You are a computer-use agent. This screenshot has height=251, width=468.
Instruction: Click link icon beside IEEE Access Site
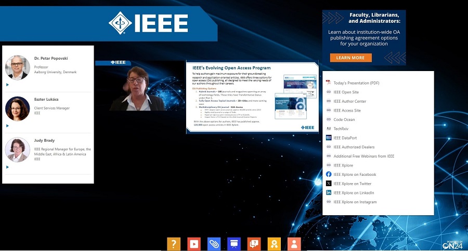coord(328,110)
